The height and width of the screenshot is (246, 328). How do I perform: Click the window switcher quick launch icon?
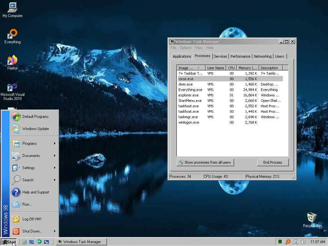pyautogui.click(x=46, y=242)
